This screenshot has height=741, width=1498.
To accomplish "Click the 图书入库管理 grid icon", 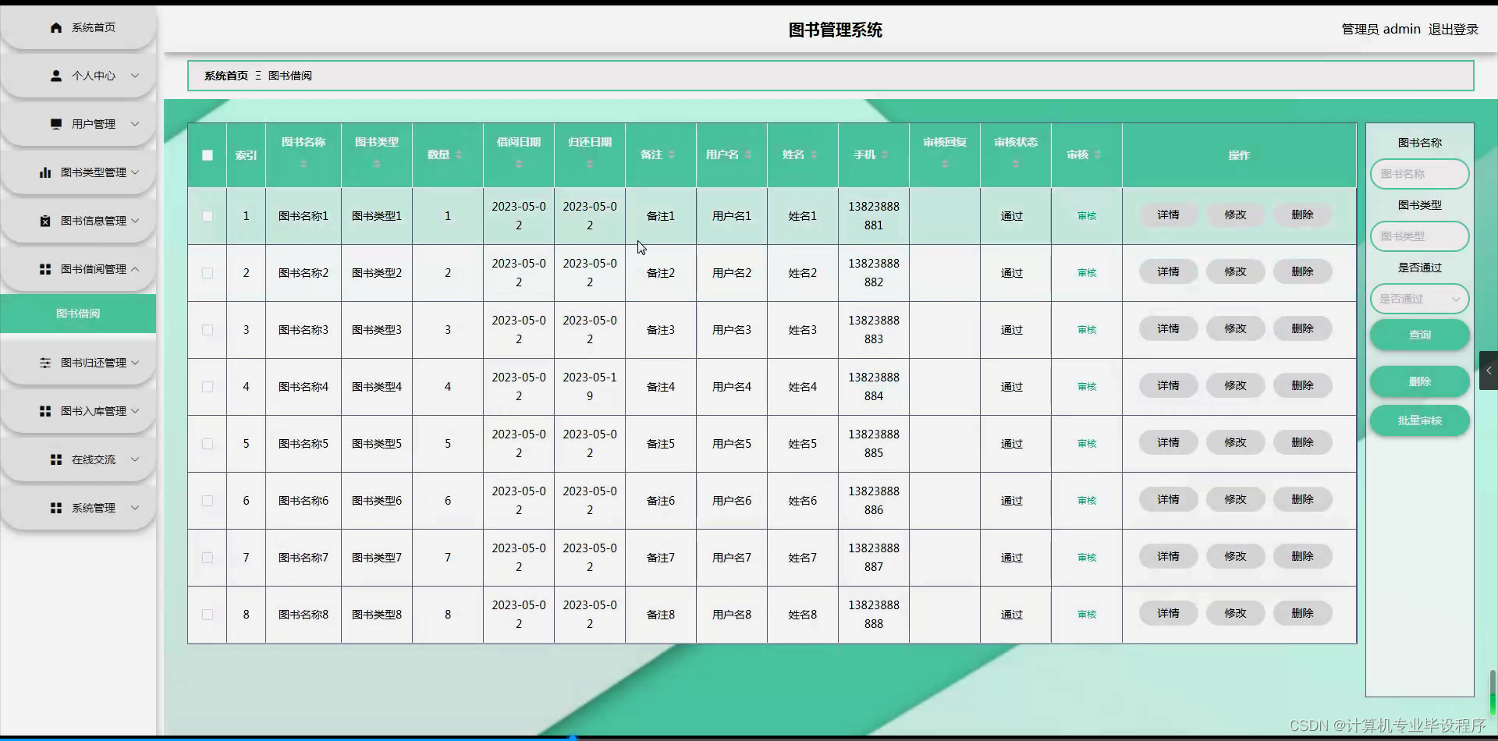I will pos(44,411).
